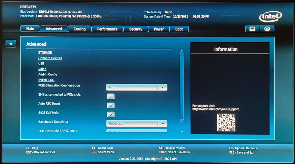Click the scroll-down chevron of the settings list
Screen dimensions: 295x164
pos(182,131)
